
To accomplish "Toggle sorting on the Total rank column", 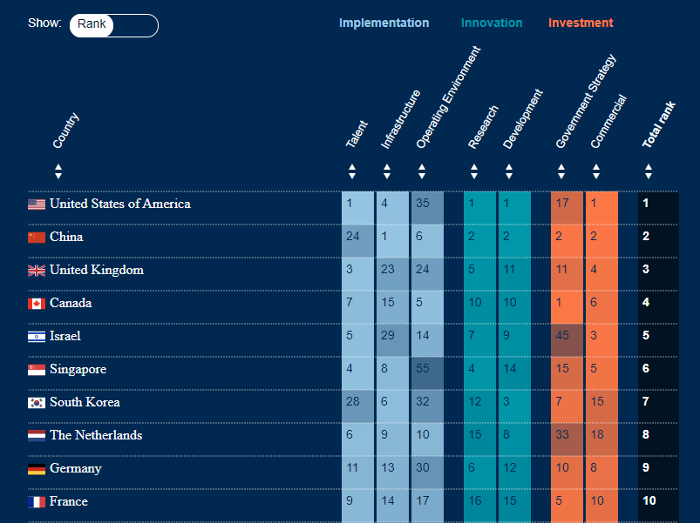I will [x=649, y=171].
